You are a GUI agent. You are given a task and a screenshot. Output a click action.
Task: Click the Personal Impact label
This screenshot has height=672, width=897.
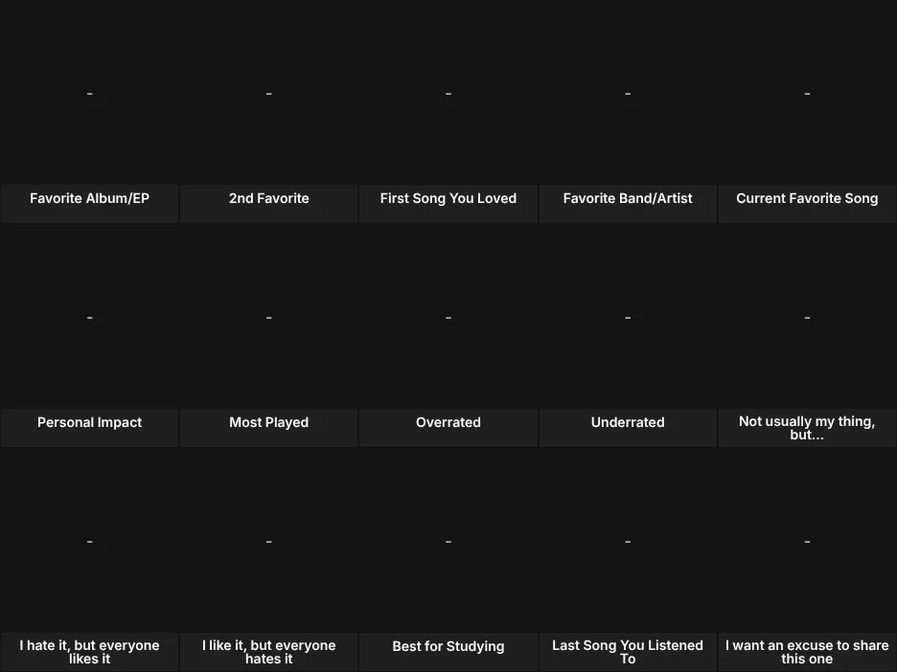89,422
